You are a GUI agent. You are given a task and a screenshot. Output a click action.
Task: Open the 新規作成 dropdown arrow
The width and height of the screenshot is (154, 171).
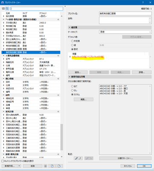[x=19, y=166]
